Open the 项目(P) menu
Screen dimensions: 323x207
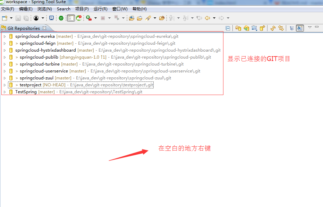(82, 9)
